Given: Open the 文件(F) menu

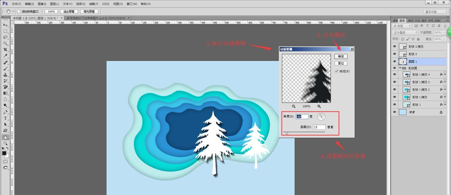Looking at the screenshot, I should click(x=16, y=4).
